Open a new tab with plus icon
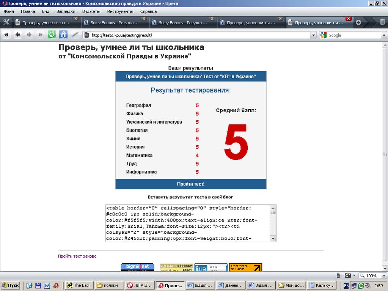Screen dimensions: 388x291 point(358,23)
